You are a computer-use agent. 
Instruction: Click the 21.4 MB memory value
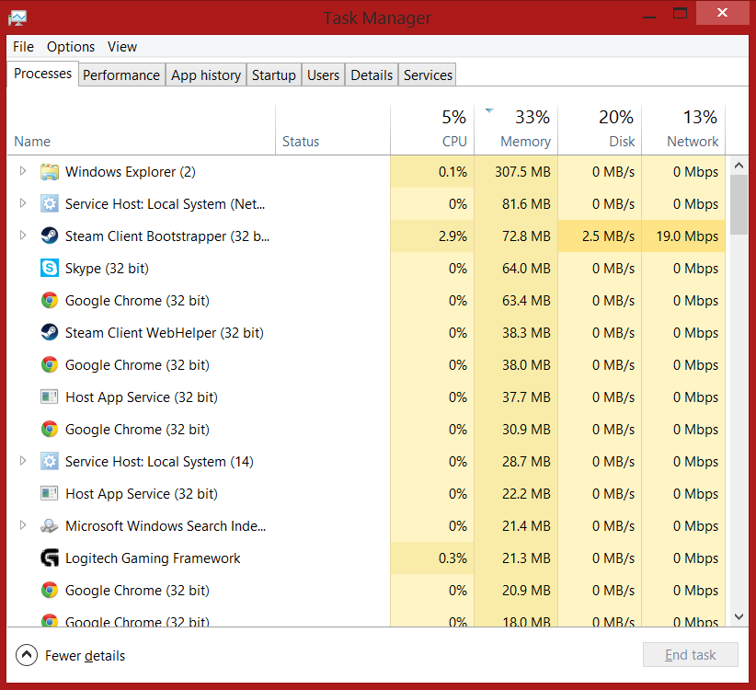point(526,526)
